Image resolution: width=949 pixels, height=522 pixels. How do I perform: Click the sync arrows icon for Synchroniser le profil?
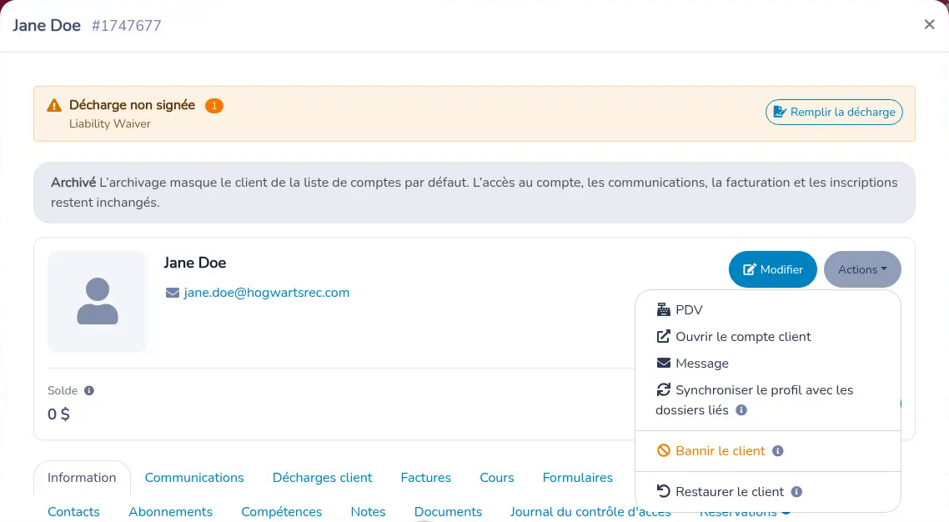(663, 389)
